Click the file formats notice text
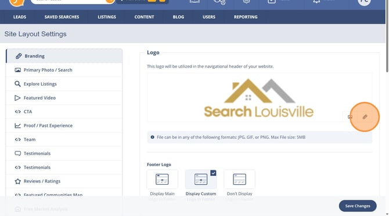 tap(231, 137)
